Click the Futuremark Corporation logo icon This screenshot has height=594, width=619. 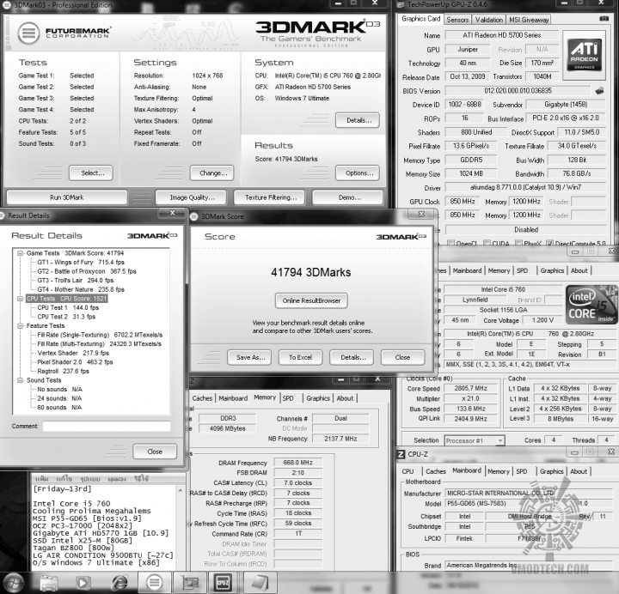click(x=28, y=33)
